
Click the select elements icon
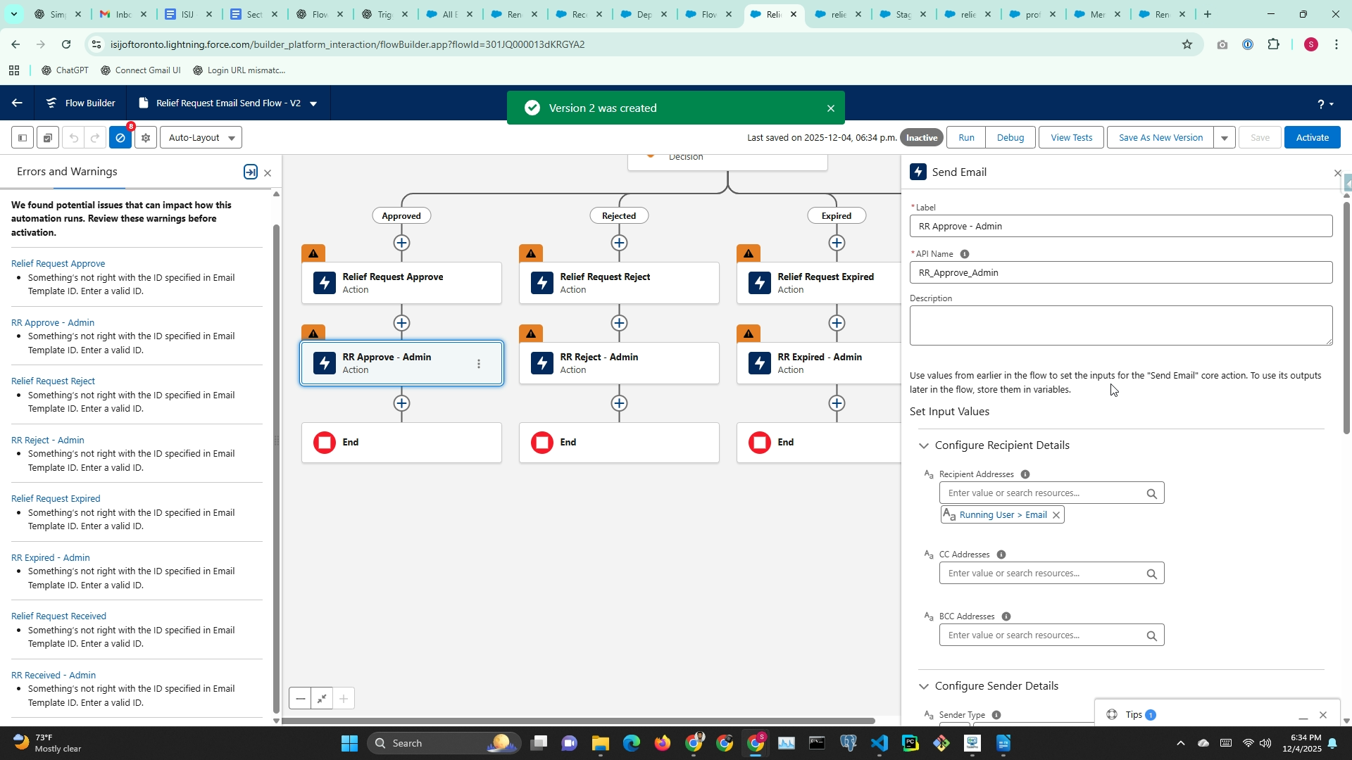47,138
